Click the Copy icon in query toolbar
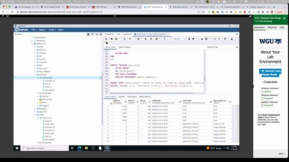The image size is (289, 162). click(139, 39)
